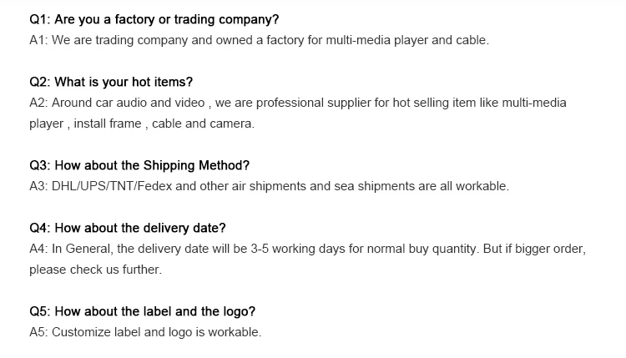Click the line starting with "A4: In General"
Viewport: 626px width, 358px height.
click(307, 249)
